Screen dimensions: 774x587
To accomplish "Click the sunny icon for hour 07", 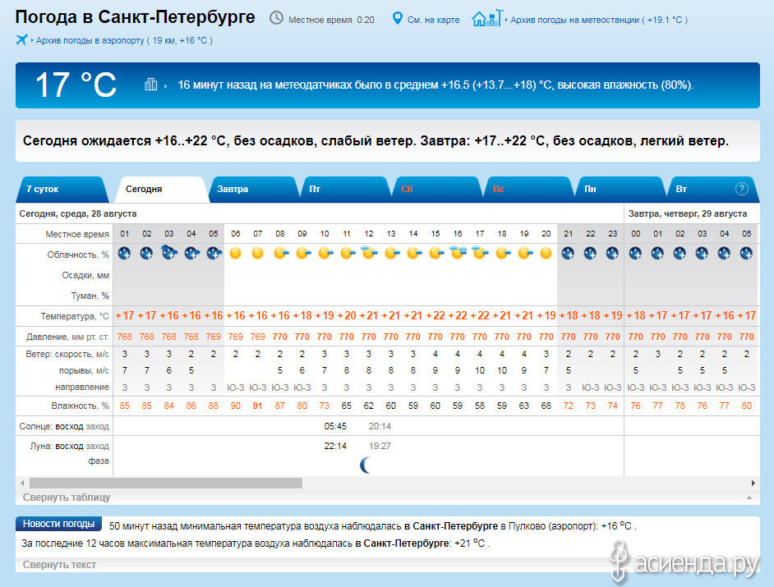I will click(258, 253).
